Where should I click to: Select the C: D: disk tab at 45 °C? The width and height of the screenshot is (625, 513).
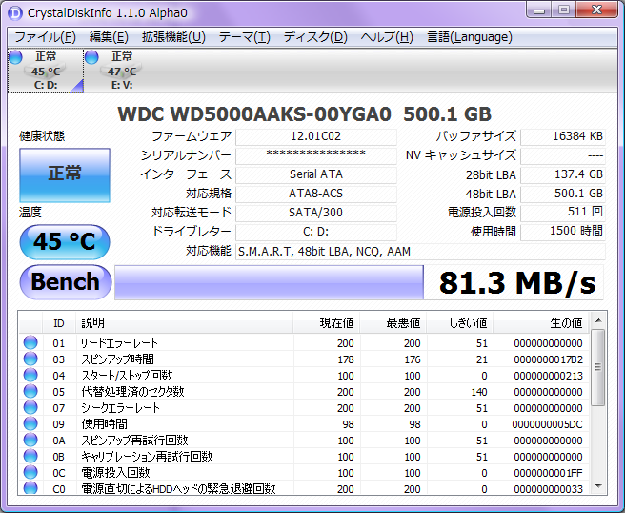[x=46, y=71]
